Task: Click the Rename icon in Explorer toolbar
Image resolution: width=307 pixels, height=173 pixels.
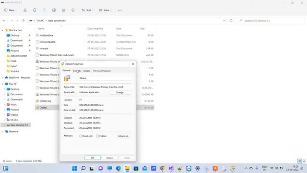Action: coord(54,10)
